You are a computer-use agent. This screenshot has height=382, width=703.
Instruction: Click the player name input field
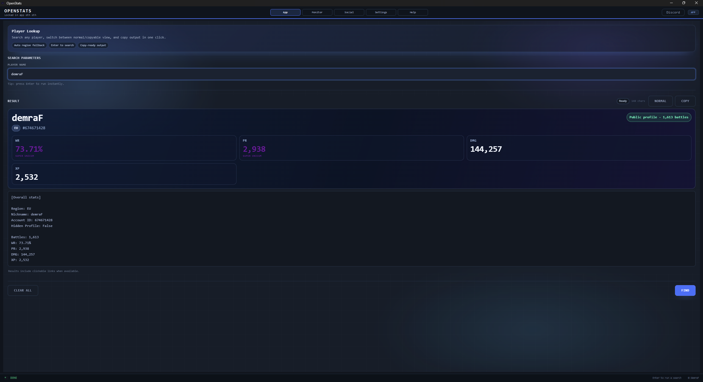pos(351,74)
